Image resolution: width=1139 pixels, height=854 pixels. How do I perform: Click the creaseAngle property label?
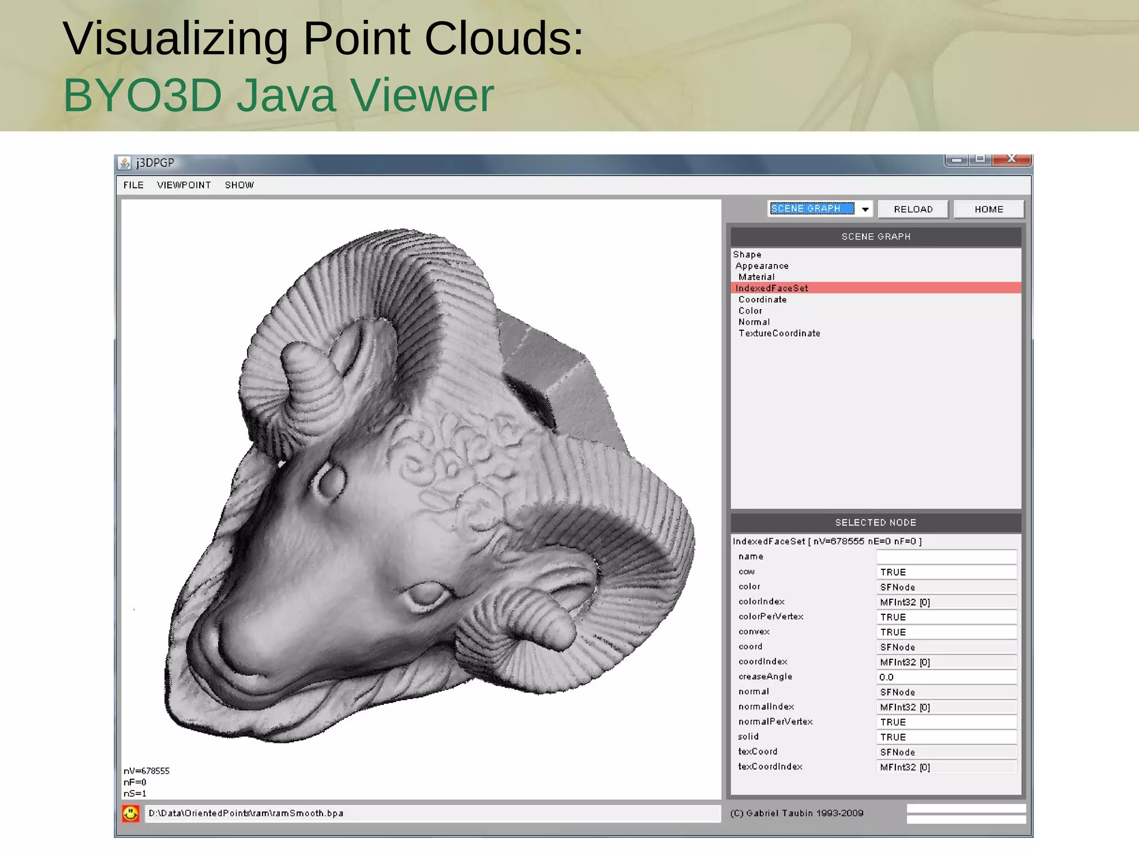[x=765, y=677]
